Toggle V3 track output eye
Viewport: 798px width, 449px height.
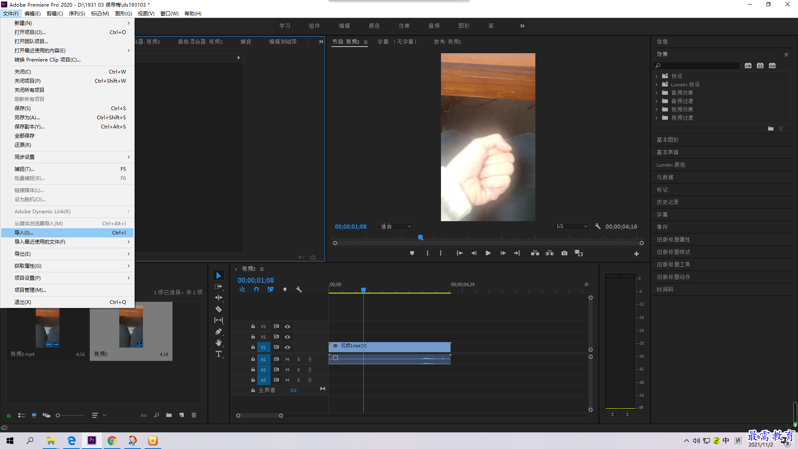287,327
